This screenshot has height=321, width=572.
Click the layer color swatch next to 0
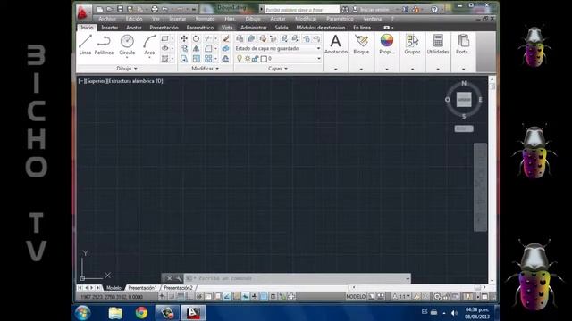tap(264, 59)
